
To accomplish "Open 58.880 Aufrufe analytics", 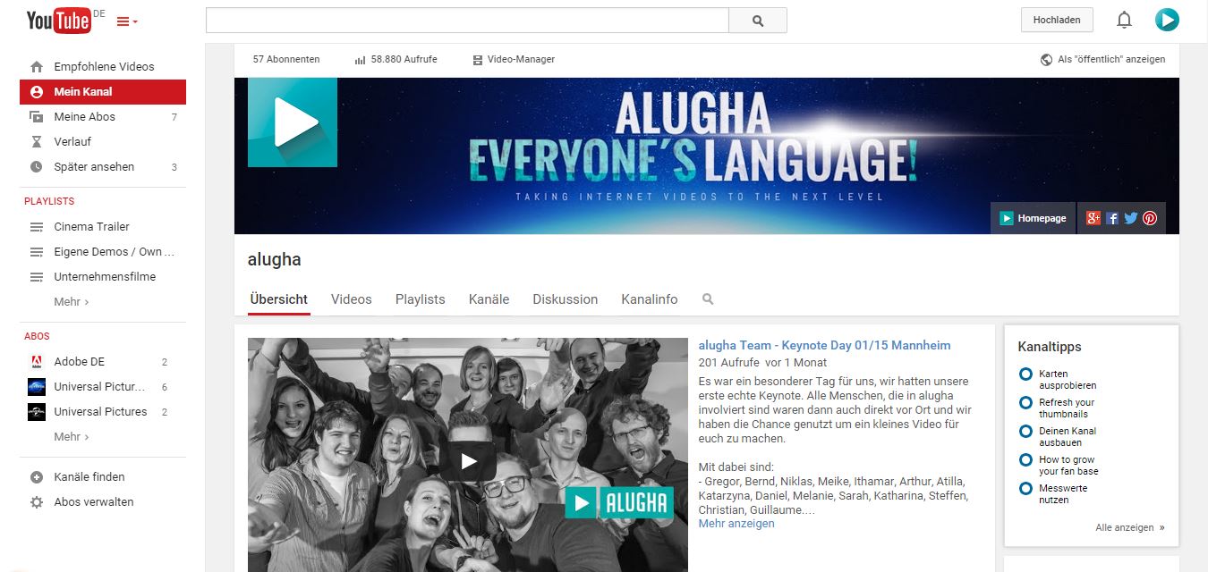I will coord(396,60).
